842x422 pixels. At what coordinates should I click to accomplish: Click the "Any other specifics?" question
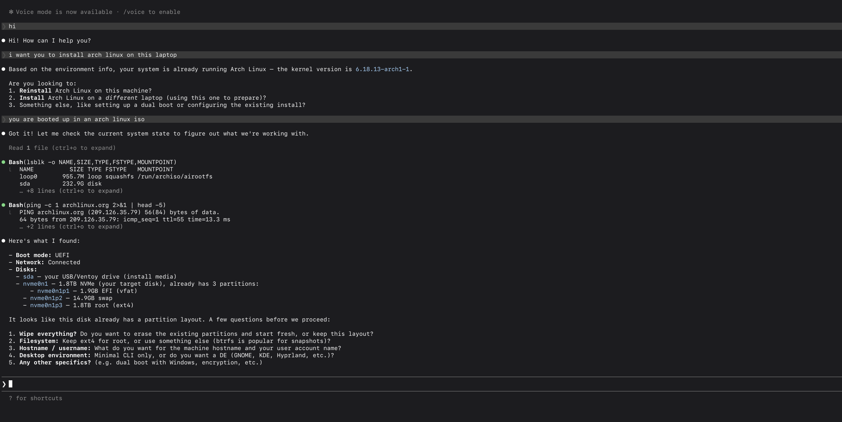click(135, 362)
